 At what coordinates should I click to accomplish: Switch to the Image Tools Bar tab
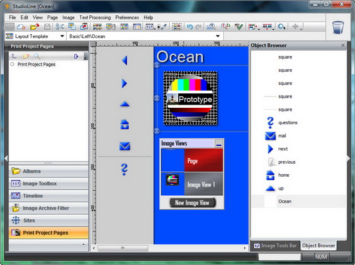point(275,245)
